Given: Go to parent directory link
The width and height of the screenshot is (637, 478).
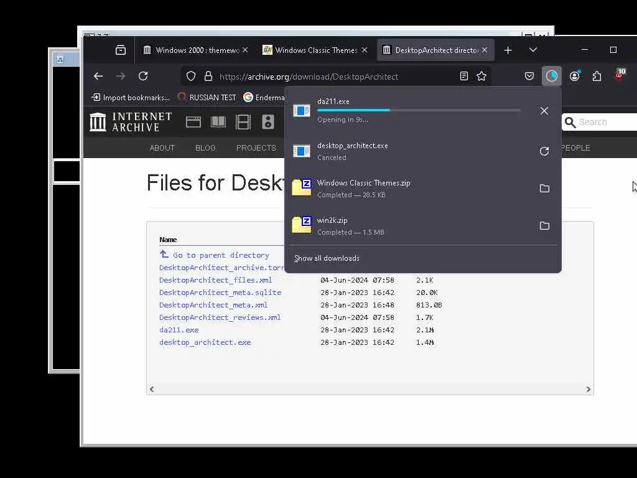Looking at the screenshot, I should 214,255.
